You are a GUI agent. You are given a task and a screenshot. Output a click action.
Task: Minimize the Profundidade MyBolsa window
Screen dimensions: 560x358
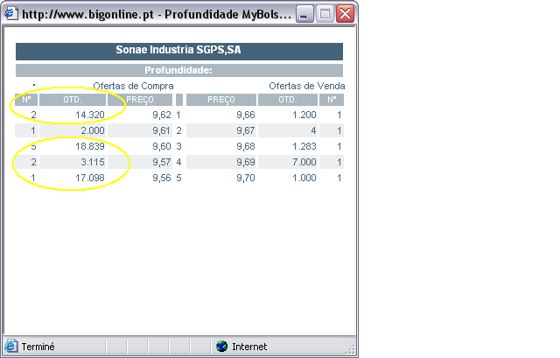coord(304,14)
